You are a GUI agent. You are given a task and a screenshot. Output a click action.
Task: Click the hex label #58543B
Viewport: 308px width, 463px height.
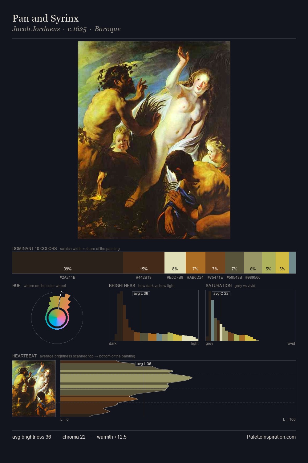[x=234, y=277]
